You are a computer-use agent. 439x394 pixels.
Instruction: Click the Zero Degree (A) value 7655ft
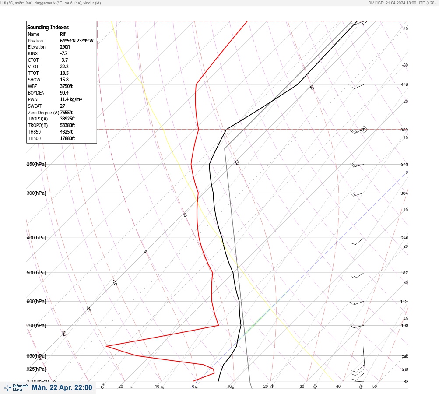pos(67,113)
